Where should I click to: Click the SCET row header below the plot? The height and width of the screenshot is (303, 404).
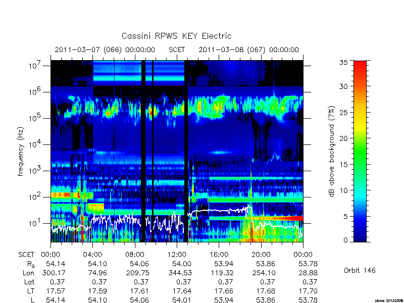coord(26,255)
